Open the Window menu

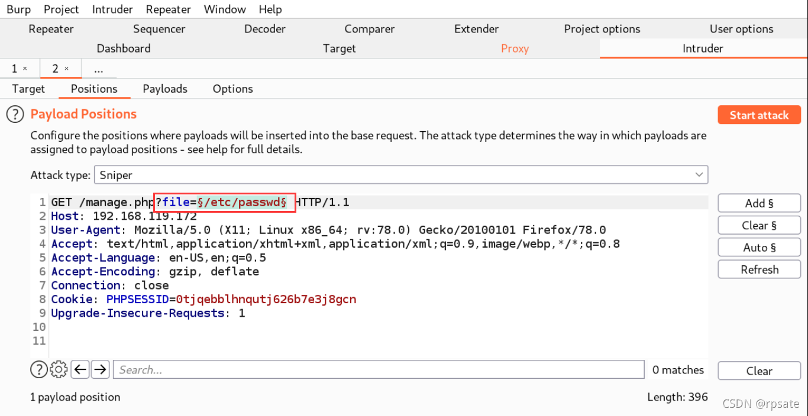point(225,9)
